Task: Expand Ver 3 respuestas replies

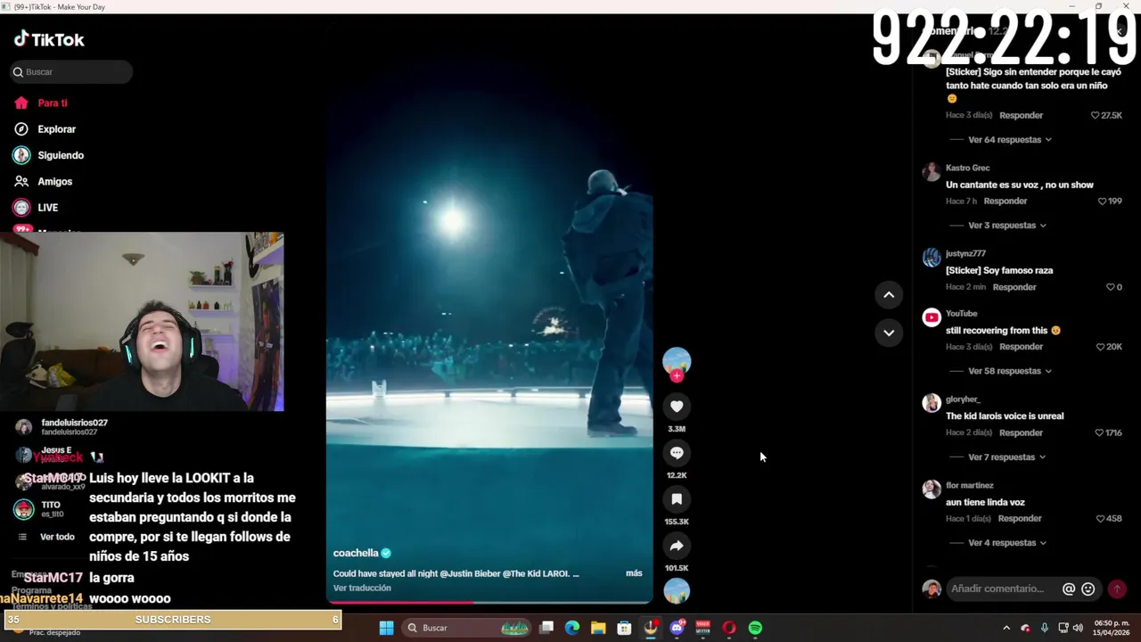Action: 1007,226
